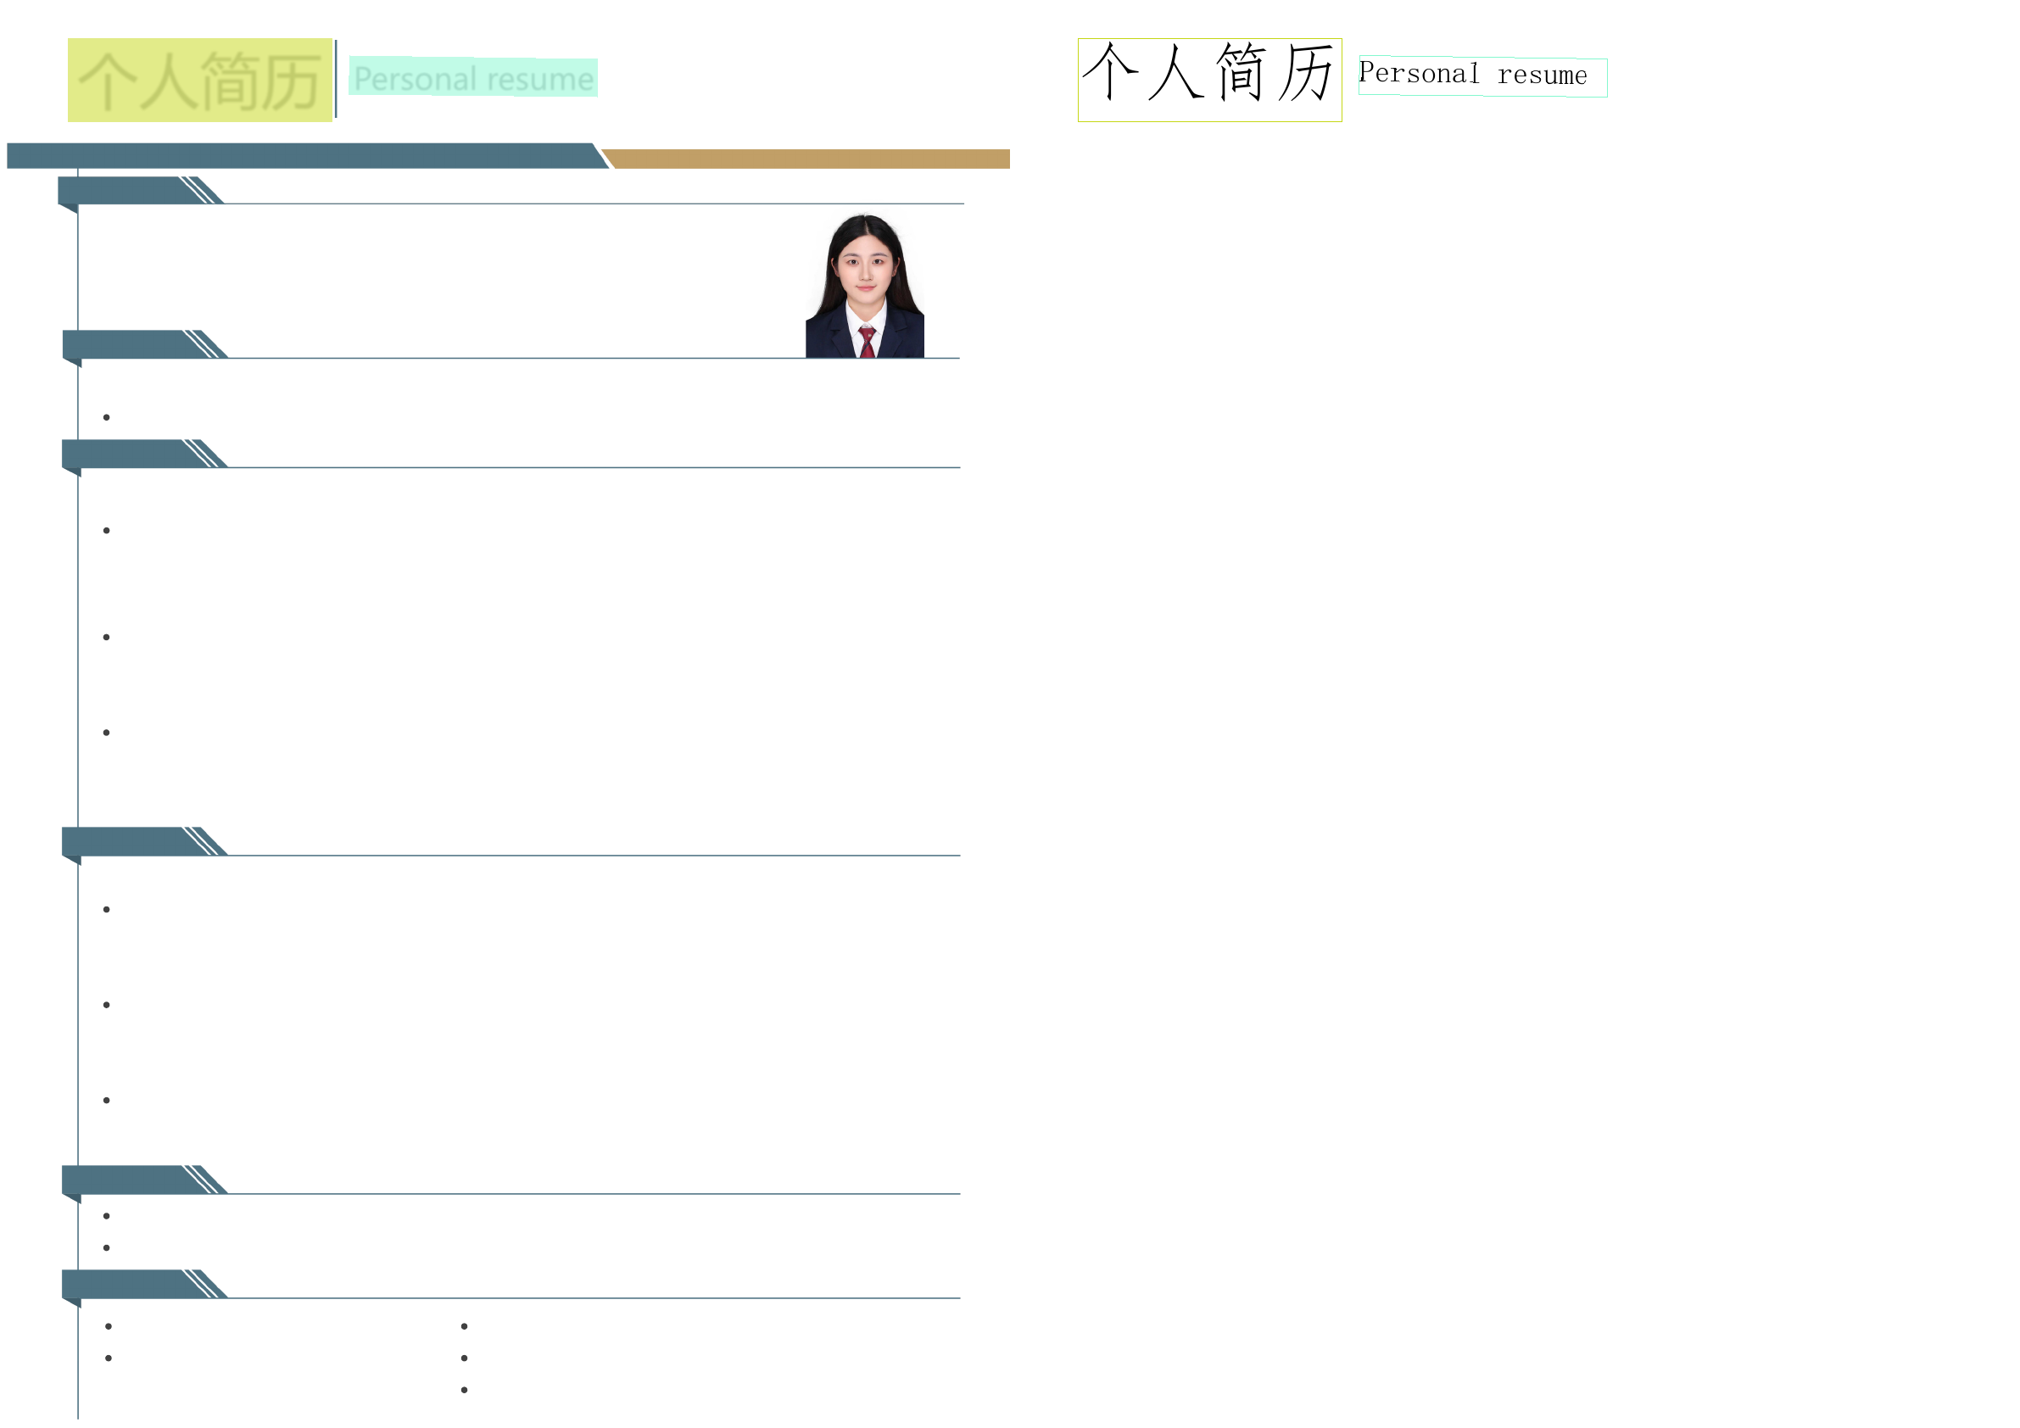Click the topmost section banner above the photo
2020x1428 pixels.
coord(123,190)
